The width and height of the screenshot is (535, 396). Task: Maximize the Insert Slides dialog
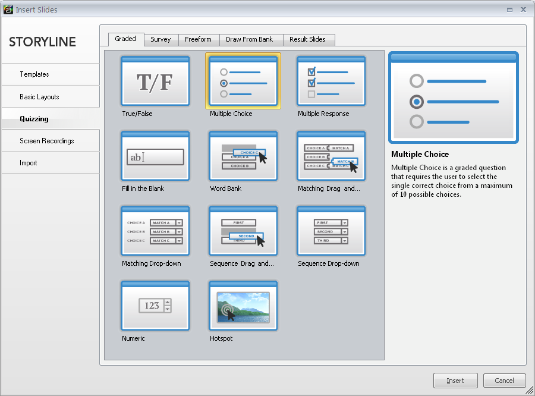[510, 10]
